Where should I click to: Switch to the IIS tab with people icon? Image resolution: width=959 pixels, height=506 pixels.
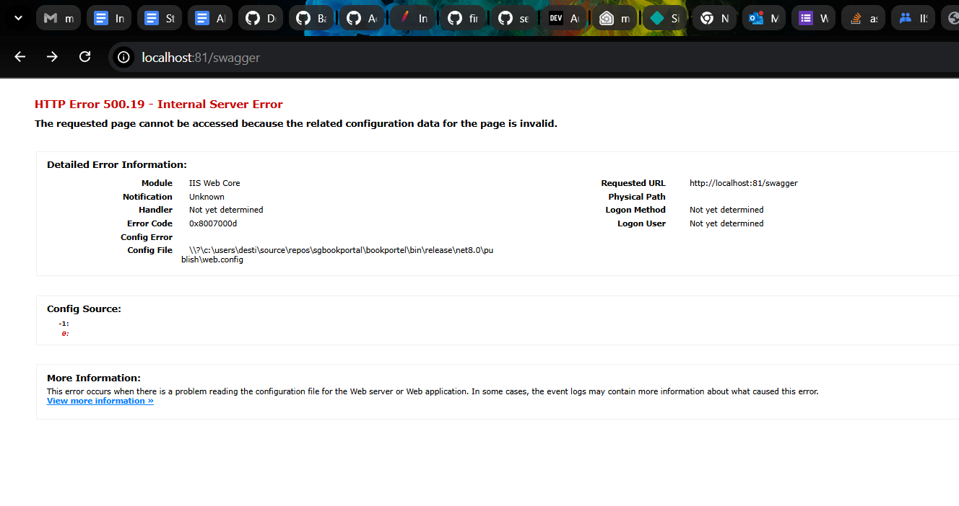coord(913,18)
